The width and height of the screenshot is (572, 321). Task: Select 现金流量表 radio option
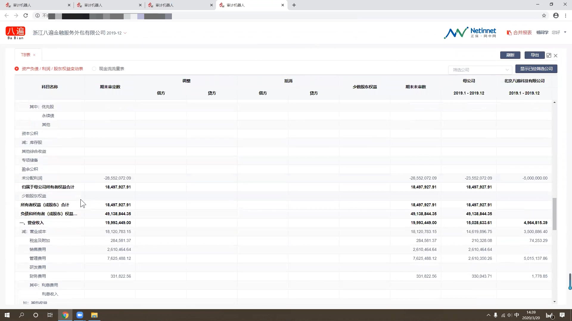pyautogui.click(x=94, y=69)
